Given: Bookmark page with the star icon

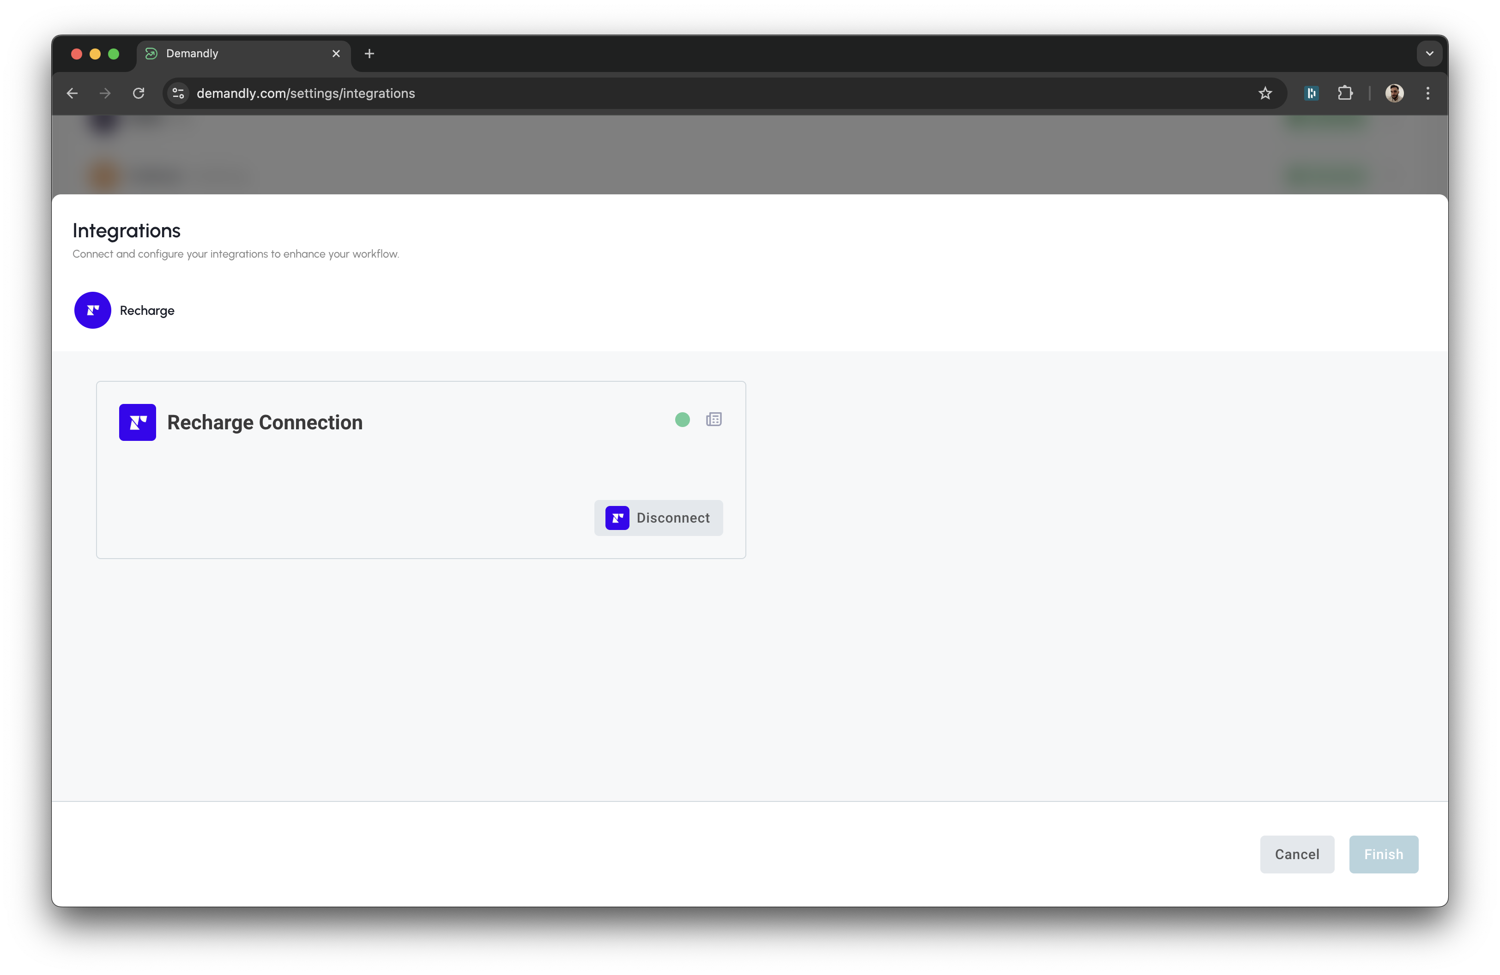Looking at the screenshot, I should tap(1265, 93).
